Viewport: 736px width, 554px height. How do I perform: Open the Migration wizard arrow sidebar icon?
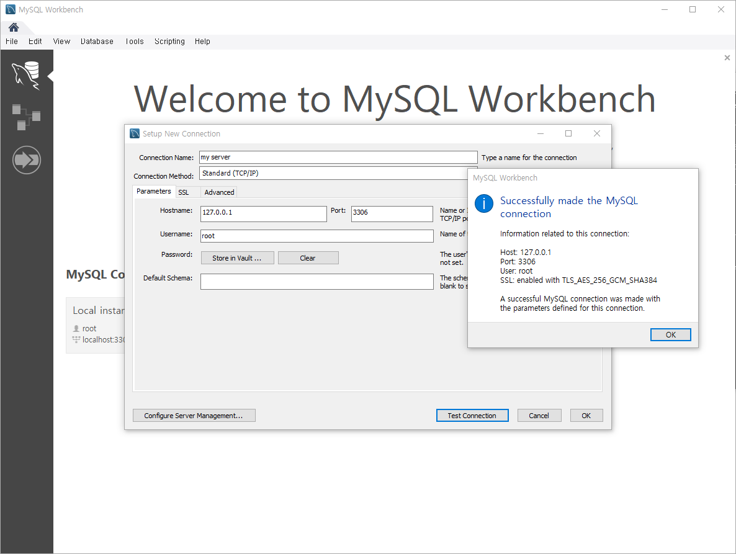point(27,160)
